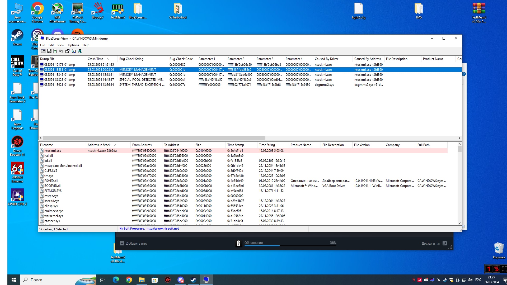Open Steam from the taskbar
The image size is (507, 285).
pyautogui.click(x=193, y=280)
